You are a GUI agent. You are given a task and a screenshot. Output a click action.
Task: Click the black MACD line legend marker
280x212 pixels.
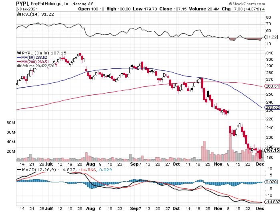click(19, 170)
